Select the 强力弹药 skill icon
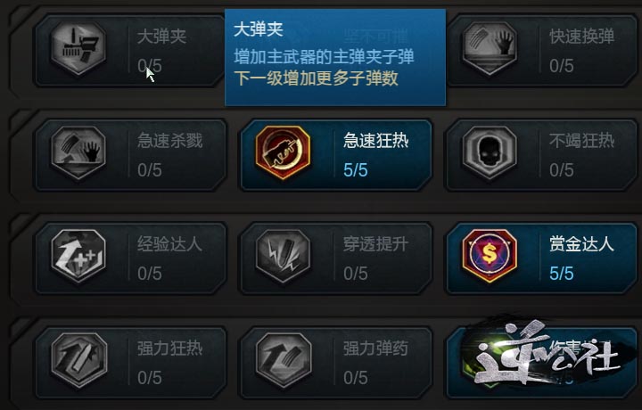The height and width of the screenshot is (410, 642). click(283, 360)
